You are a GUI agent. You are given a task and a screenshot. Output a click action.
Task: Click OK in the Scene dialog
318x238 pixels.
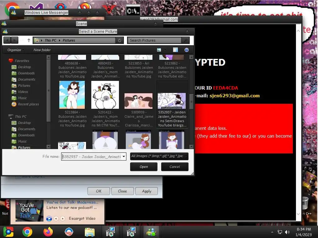pyautogui.click(x=98, y=191)
